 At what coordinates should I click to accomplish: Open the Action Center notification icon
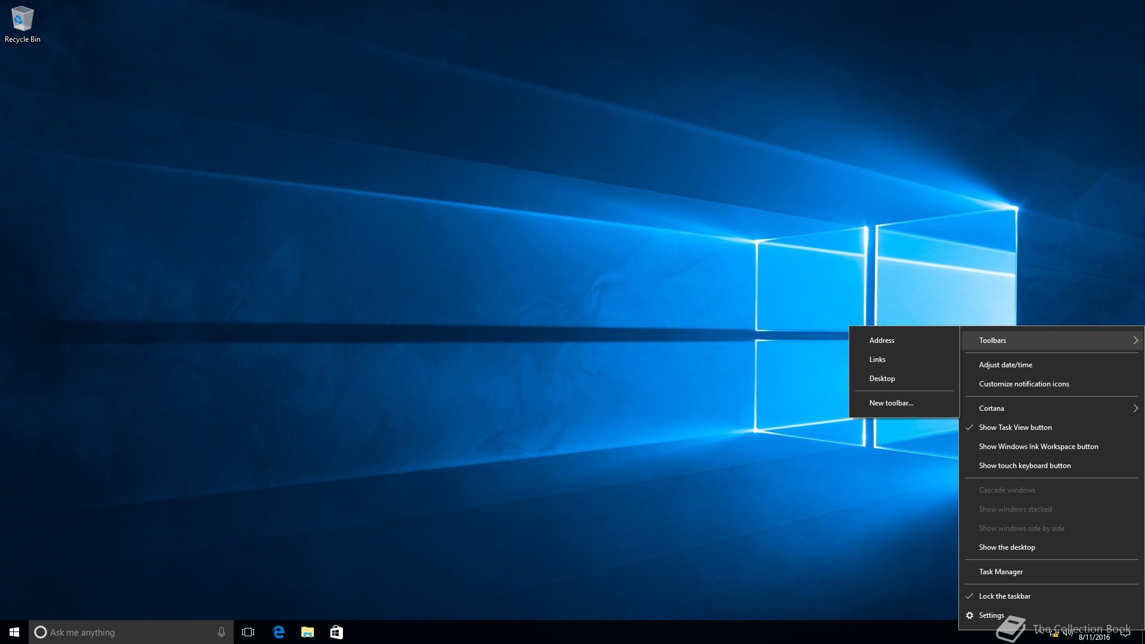[x=1125, y=633]
